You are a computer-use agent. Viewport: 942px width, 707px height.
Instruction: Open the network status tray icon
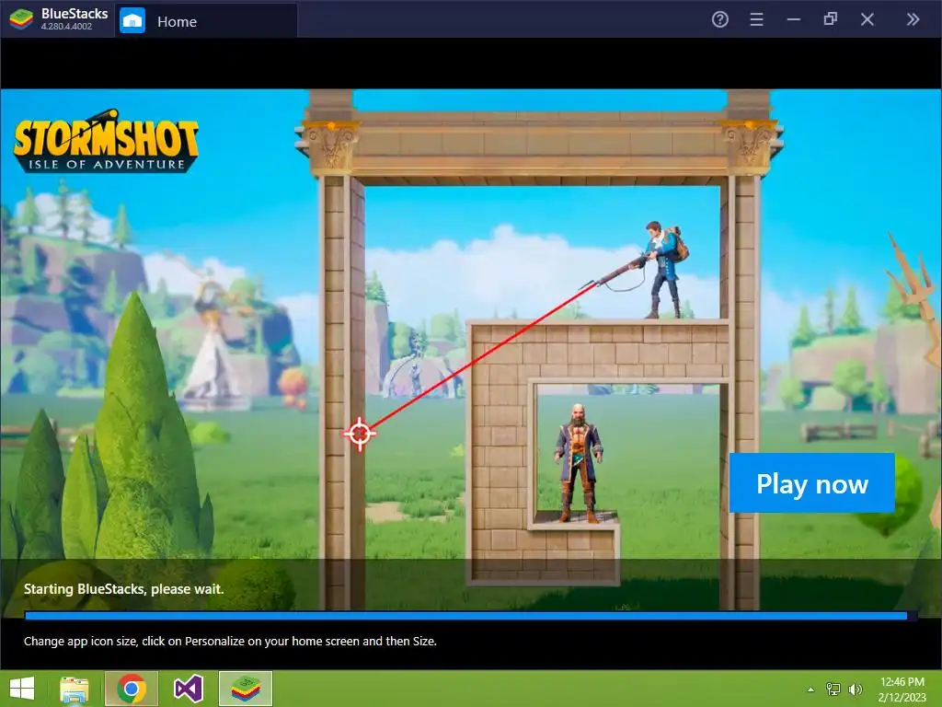pyautogui.click(x=833, y=689)
